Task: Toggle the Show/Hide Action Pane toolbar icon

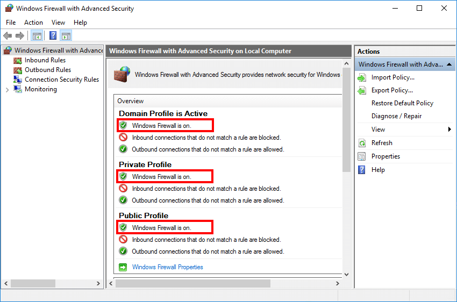Action: (x=66, y=36)
